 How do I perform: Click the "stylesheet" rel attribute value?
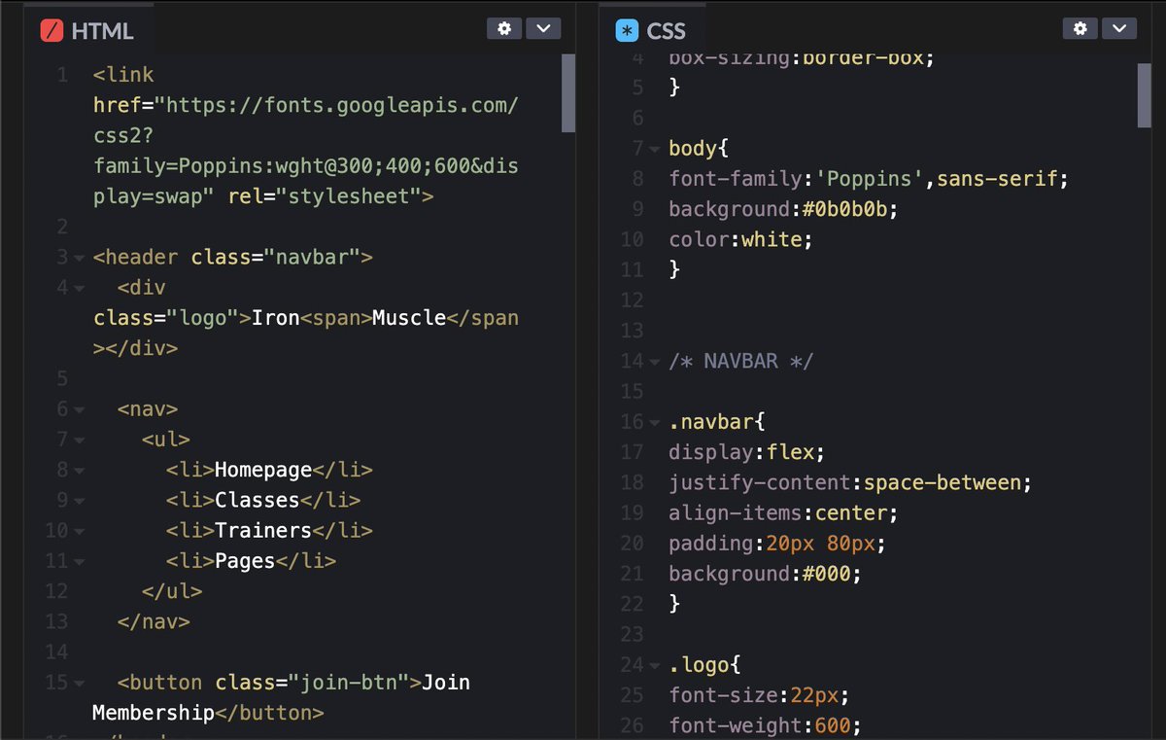click(x=349, y=196)
